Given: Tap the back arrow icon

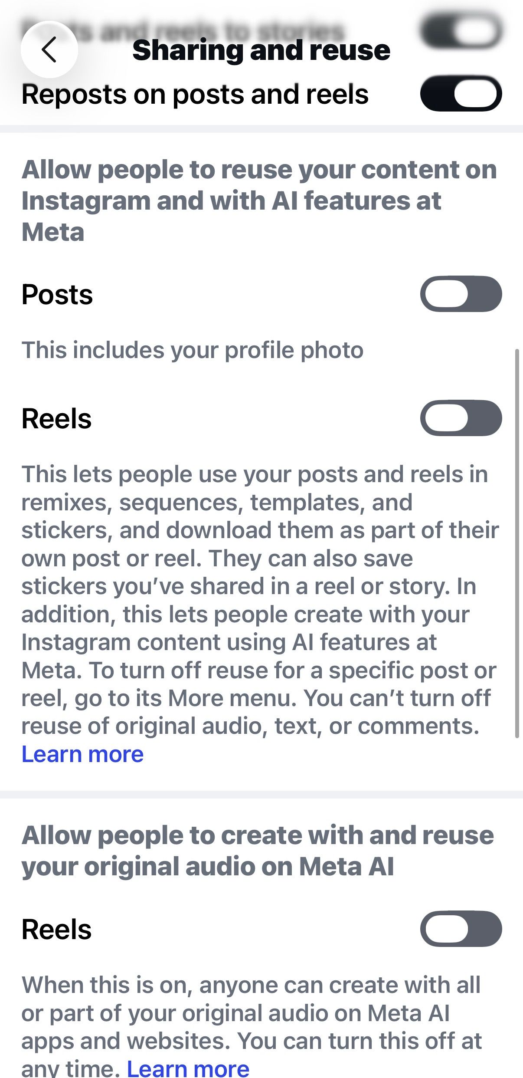Looking at the screenshot, I should point(49,49).
